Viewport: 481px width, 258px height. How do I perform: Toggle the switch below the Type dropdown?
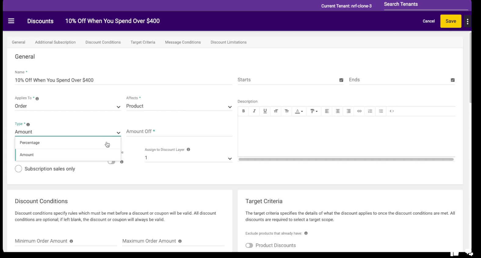pyautogui.click(x=112, y=162)
